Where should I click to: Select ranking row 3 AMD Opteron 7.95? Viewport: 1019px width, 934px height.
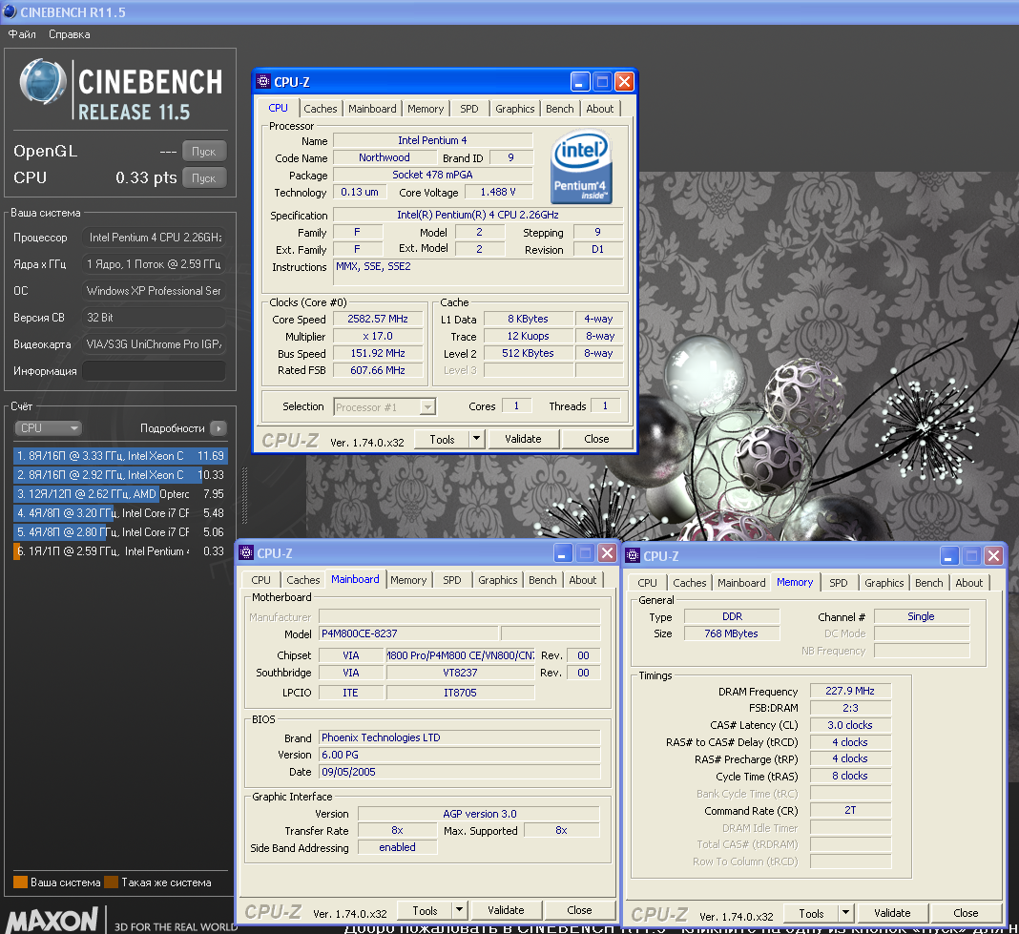[120, 494]
